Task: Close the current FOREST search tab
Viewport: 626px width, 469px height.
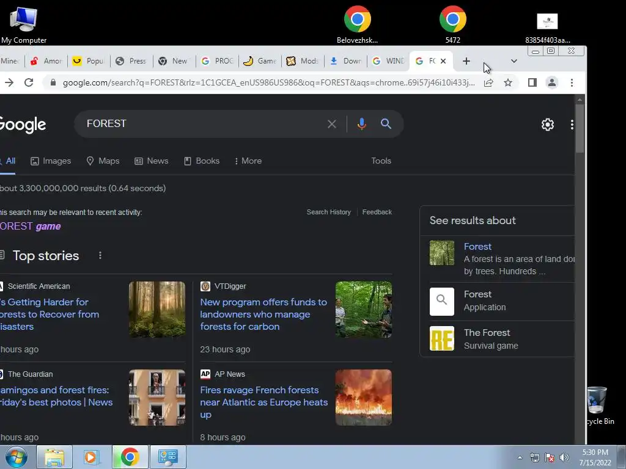Action: [443, 61]
